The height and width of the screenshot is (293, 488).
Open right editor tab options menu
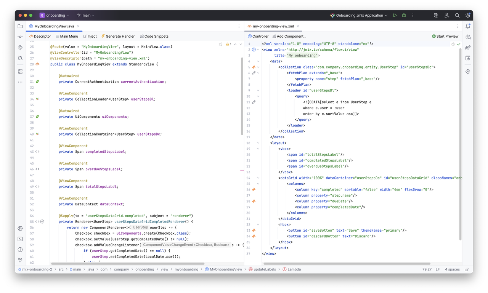pyautogui.click(x=457, y=26)
